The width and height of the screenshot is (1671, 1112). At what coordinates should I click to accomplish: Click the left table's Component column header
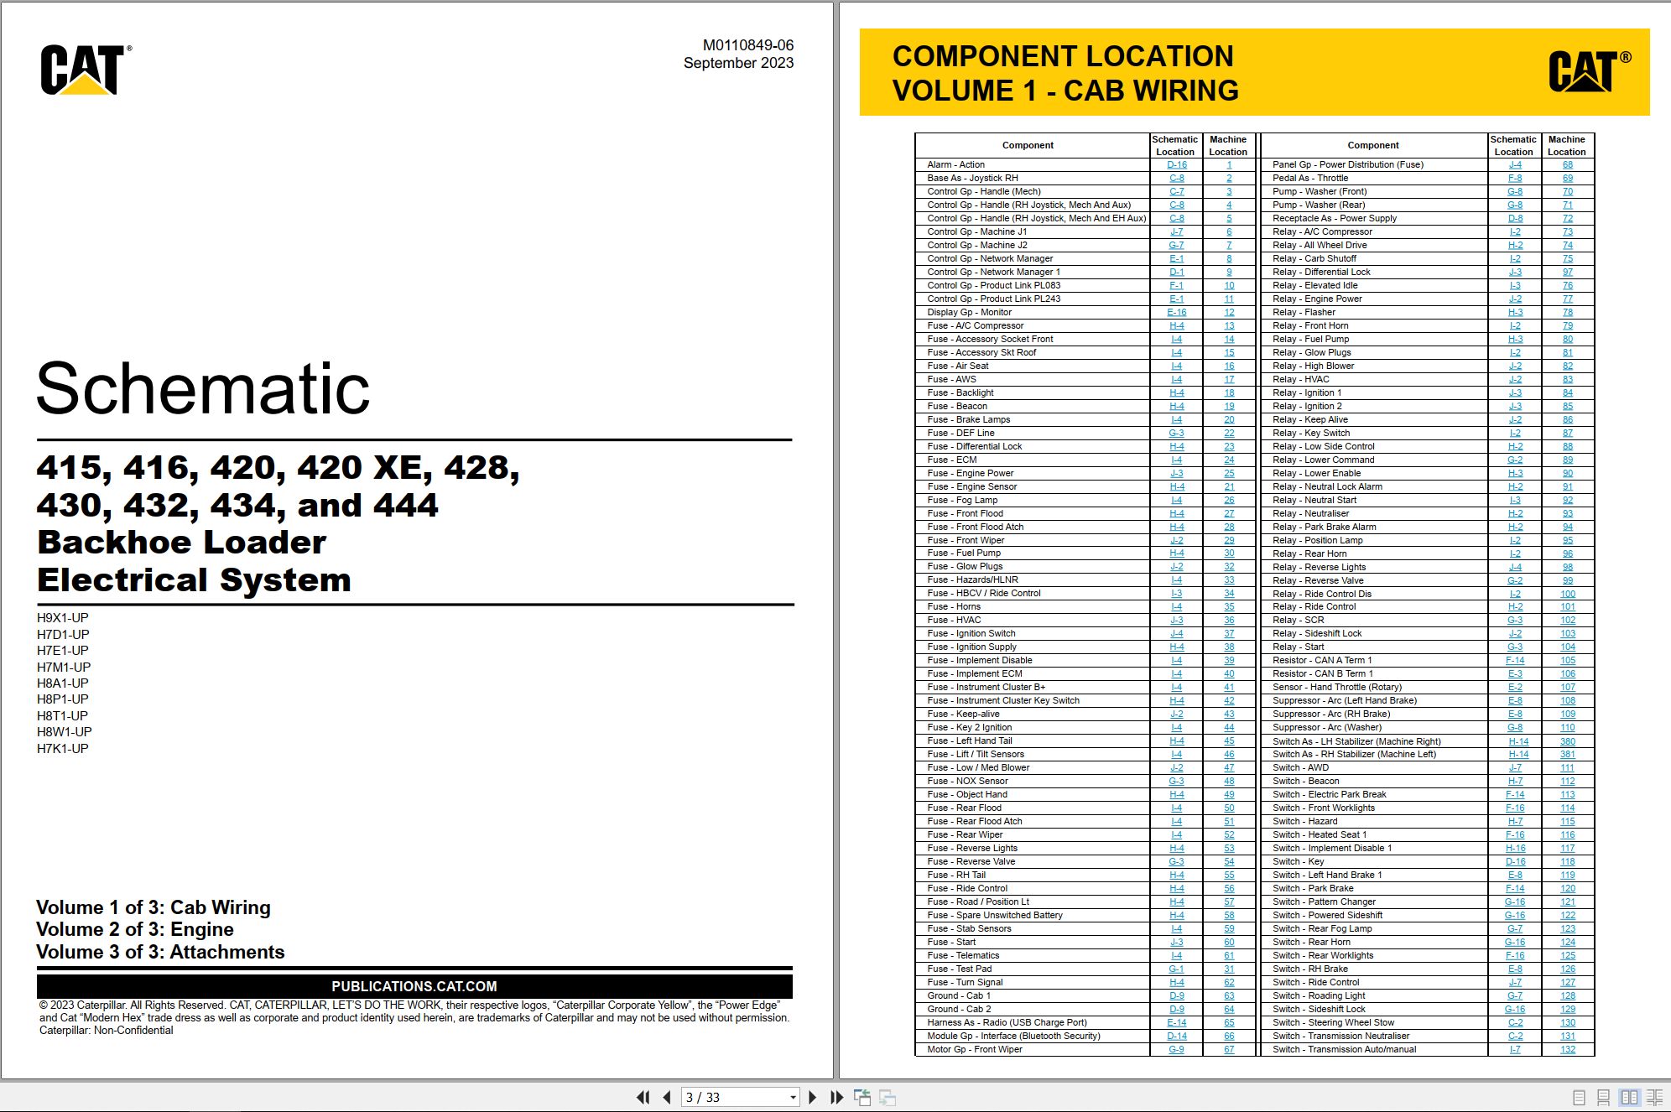click(1028, 145)
